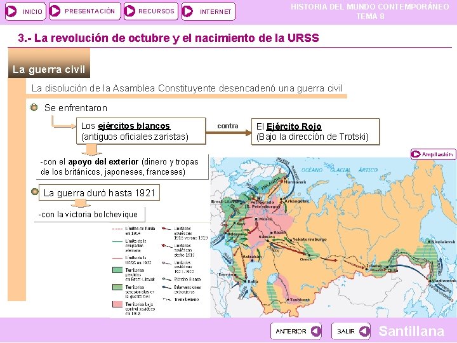
Task: Click 'OCÉANO GLACIAL ÁRTICO' map label
Action: tap(339, 170)
